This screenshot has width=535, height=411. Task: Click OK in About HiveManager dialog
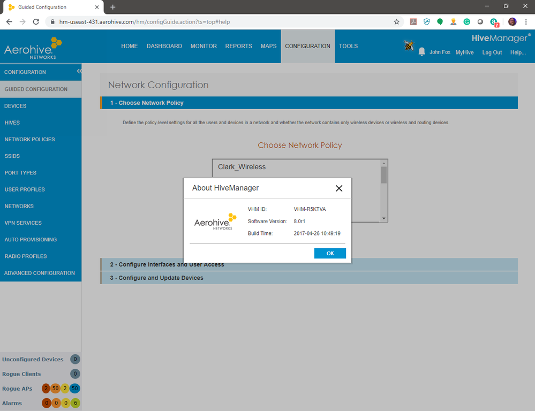(330, 253)
